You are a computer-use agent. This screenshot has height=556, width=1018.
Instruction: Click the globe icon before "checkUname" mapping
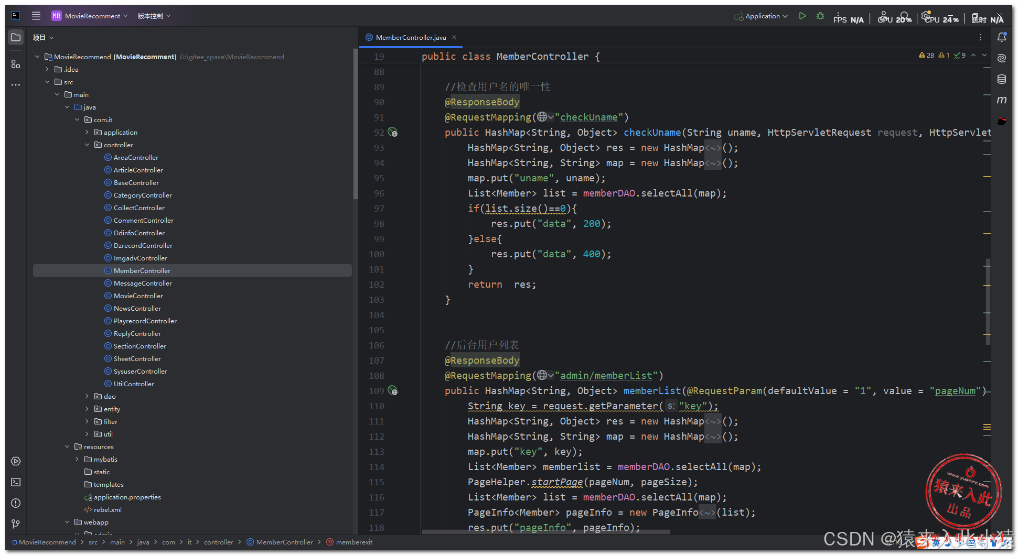pyautogui.click(x=542, y=117)
